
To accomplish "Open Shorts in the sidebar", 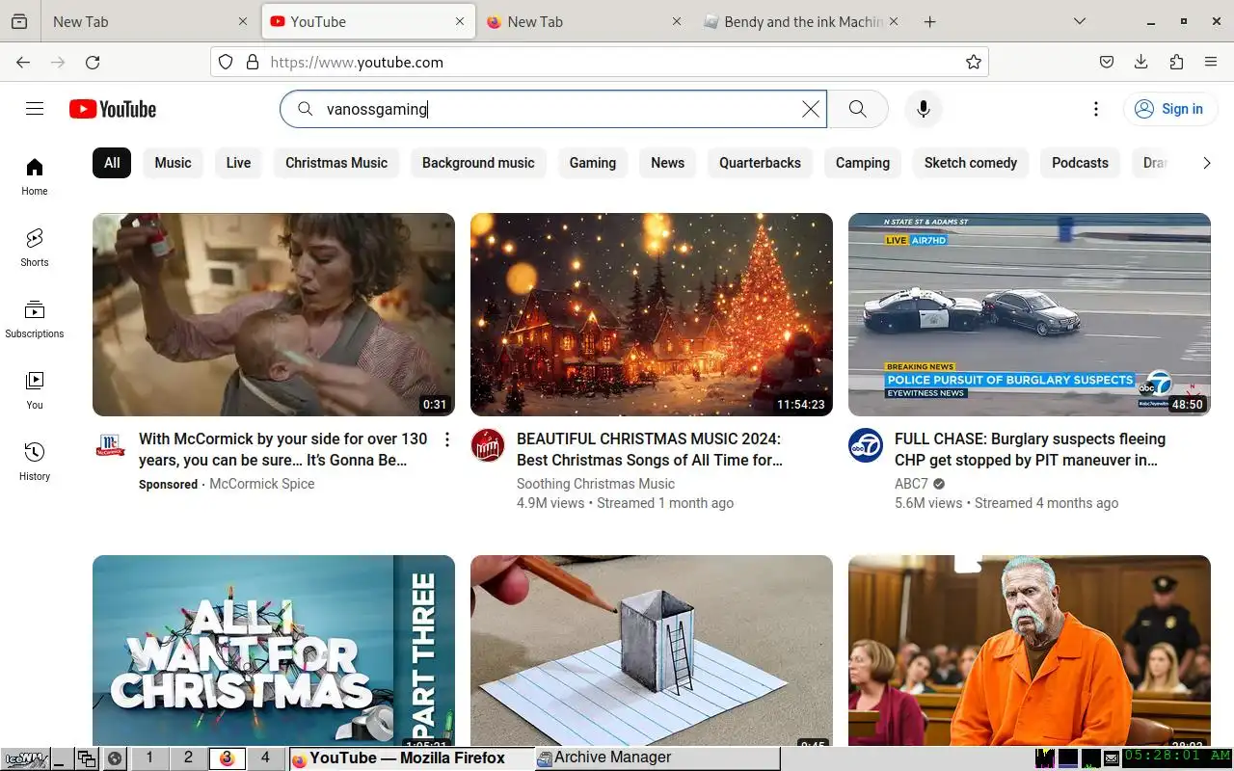I will pyautogui.click(x=35, y=248).
